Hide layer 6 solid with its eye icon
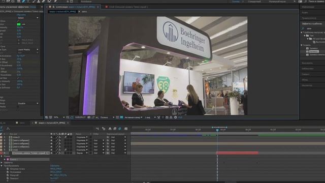This screenshot has width=325, height=183. 51,153
